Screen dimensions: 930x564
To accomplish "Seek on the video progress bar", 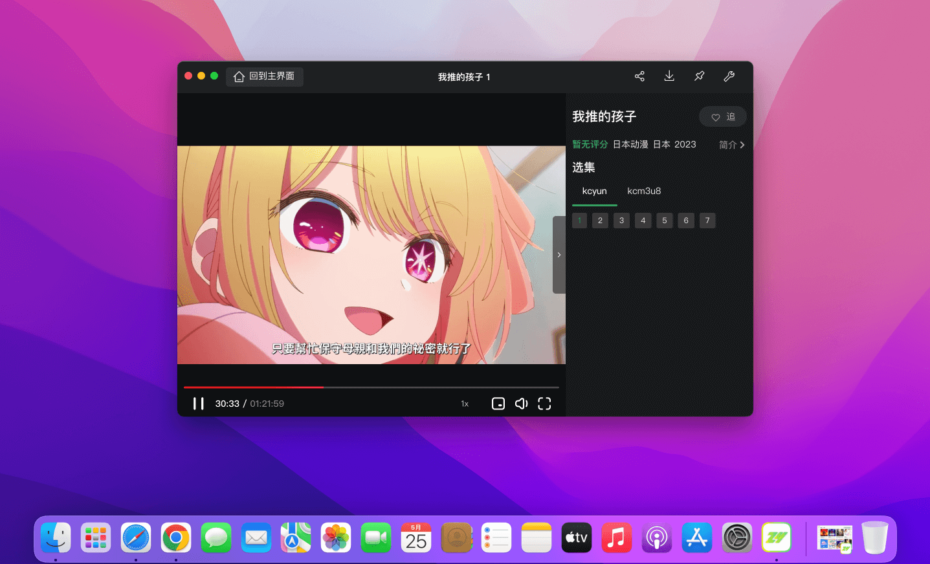I will click(421, 387).
